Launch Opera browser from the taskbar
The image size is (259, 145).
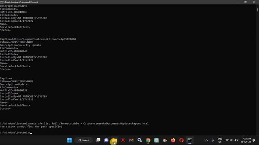181,140
